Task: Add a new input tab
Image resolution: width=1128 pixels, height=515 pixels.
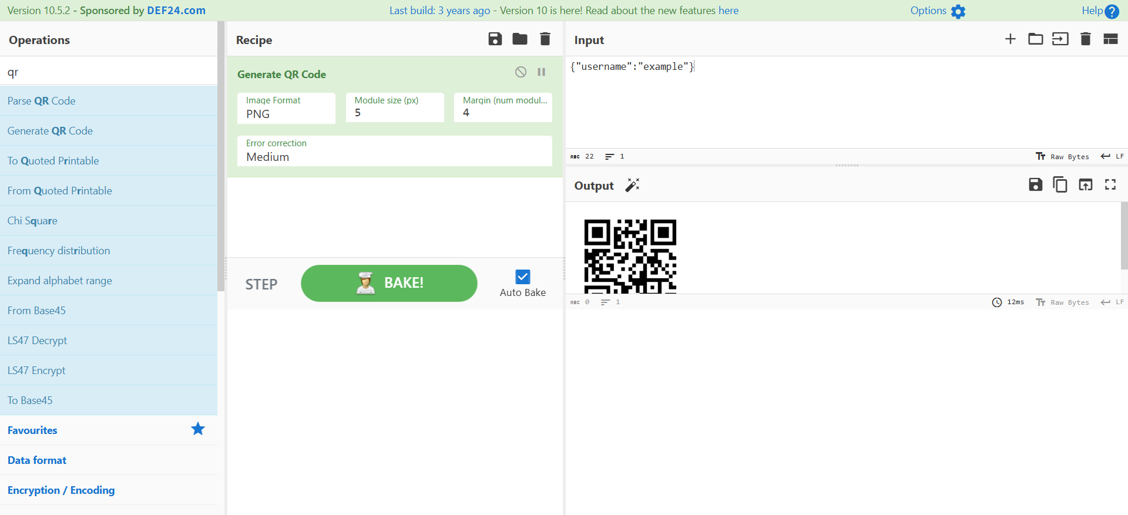Action: (1010, 39)
